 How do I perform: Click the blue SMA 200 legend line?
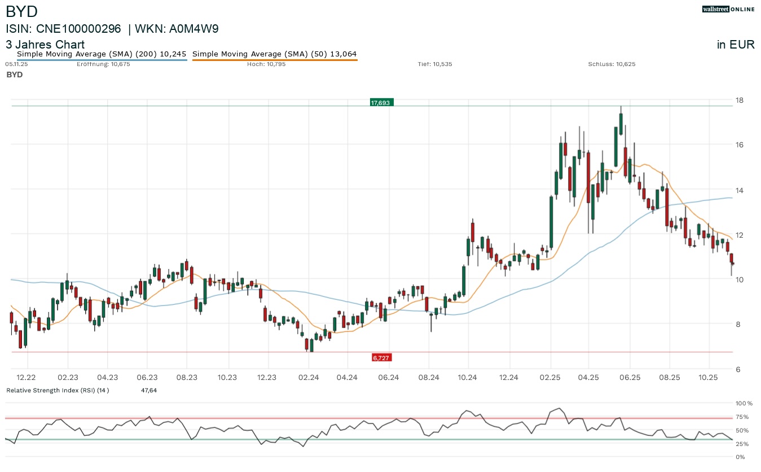click(x=102, y=59)
